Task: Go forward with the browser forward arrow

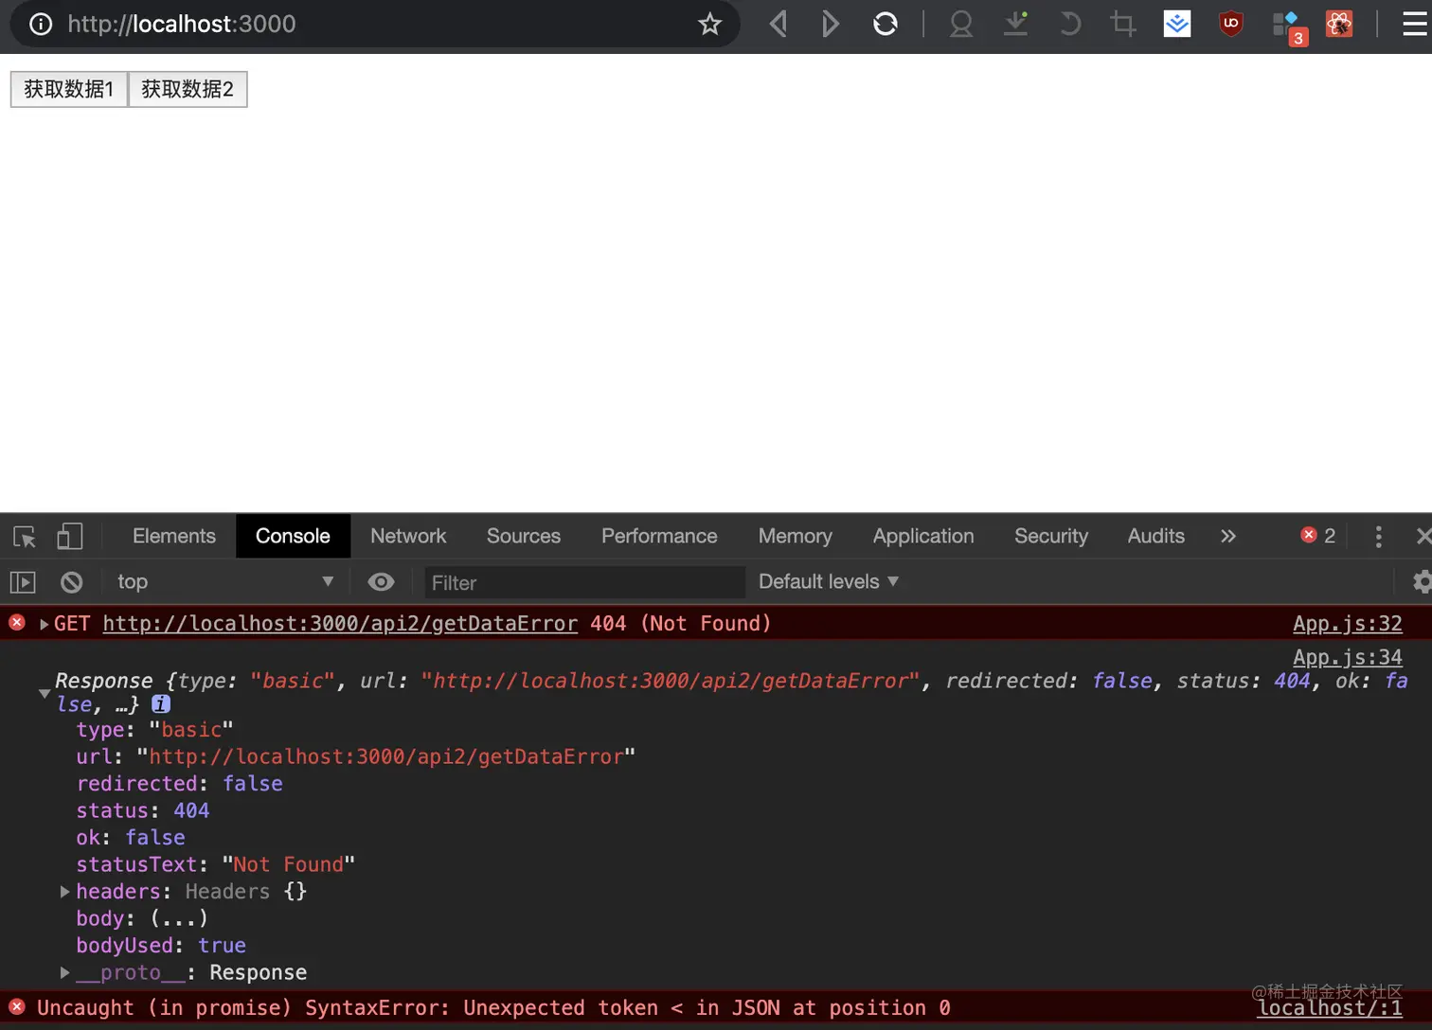Action: 831,24
